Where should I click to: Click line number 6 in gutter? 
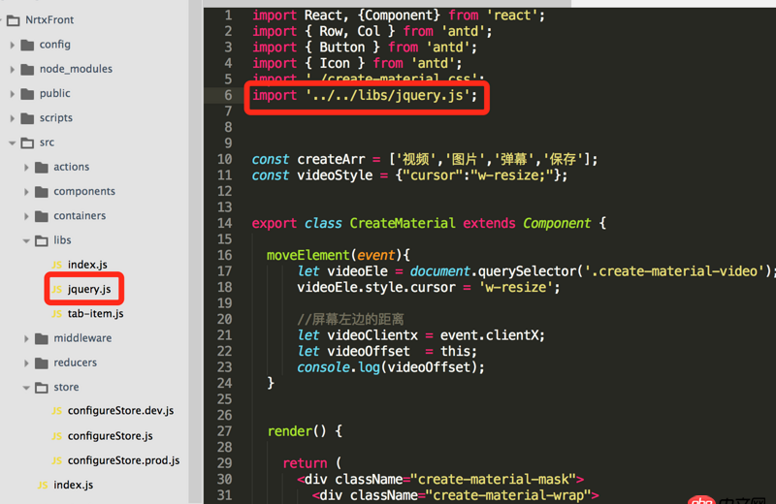click(228, 95)
